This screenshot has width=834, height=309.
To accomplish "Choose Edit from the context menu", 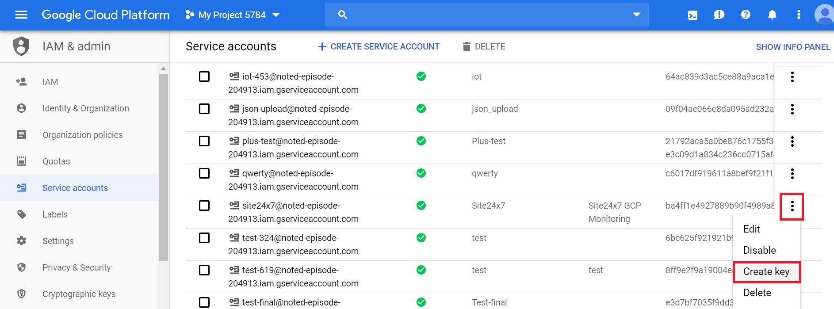I will [752, 229].
